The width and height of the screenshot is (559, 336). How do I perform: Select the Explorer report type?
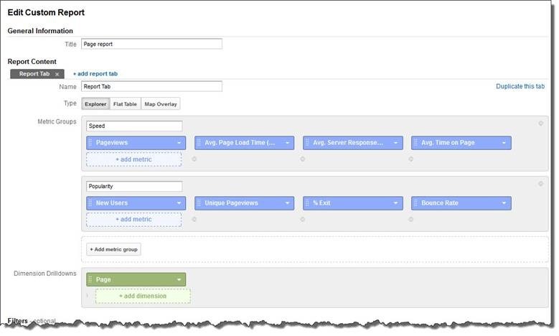pos(95,104)
